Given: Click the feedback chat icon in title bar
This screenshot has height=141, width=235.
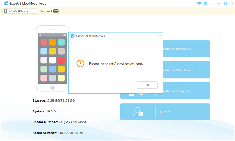Looking at the screenshot, I should [199, 3].
